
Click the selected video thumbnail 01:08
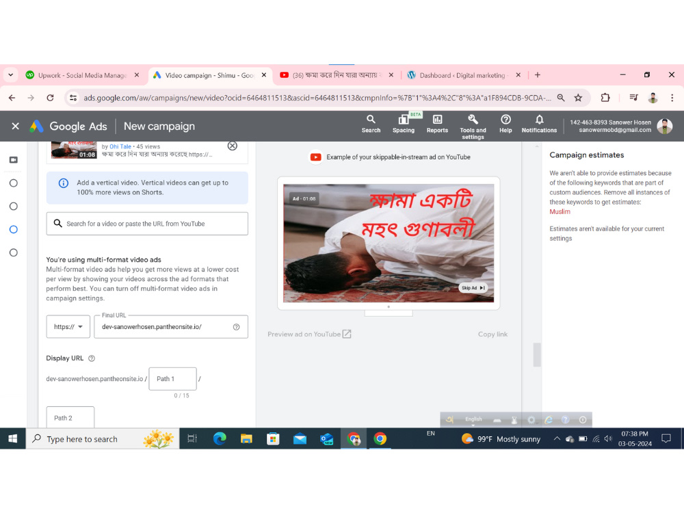[74, 150]
